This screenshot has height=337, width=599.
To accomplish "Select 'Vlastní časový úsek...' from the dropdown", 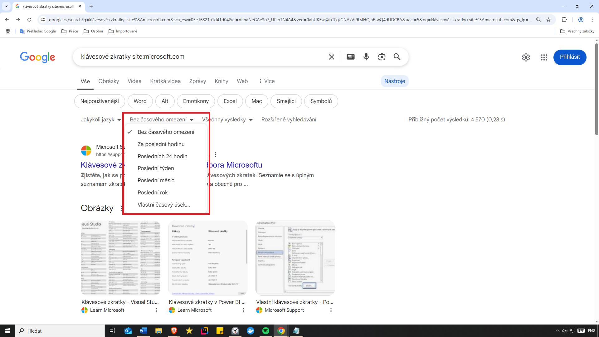I will (x=164, y=204).
